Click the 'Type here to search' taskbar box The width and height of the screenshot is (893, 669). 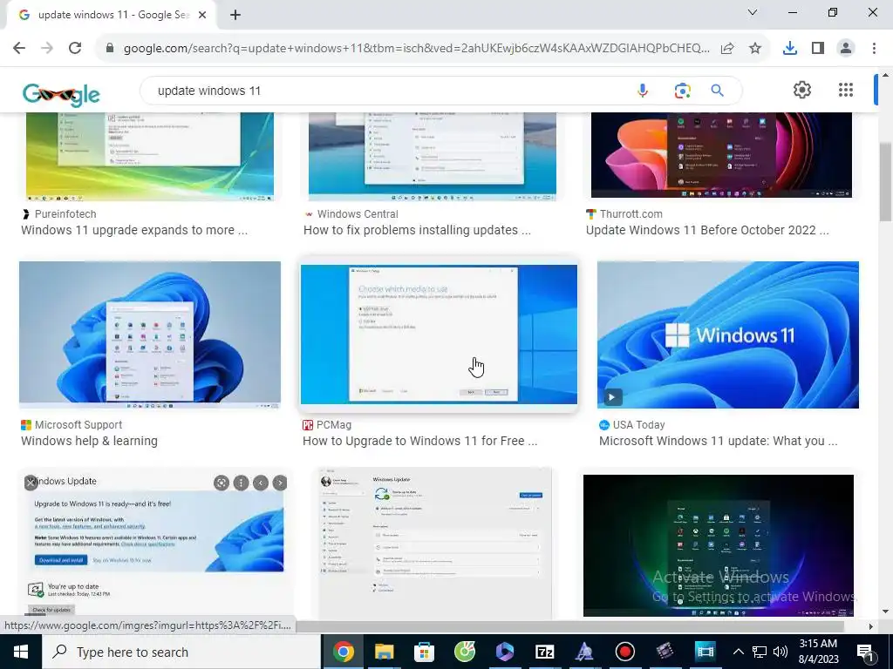click(181, 652)
